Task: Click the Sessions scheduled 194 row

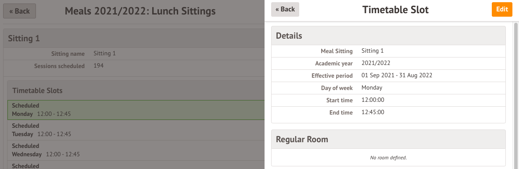Action: 134,66
